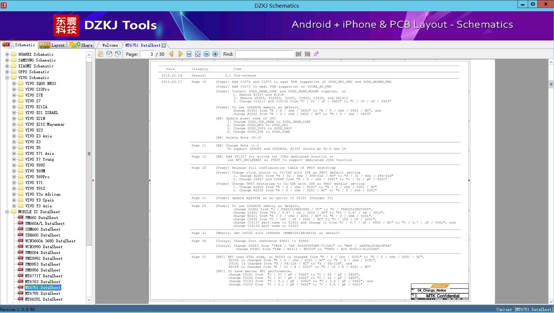Click the folder icon beside VIVO Y69S
Viewport: 554px width, 313px height.
(21, 165)
